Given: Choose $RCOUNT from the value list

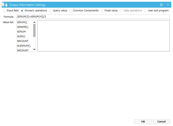Looking at the screenshot, I should [x=23, y=41].
